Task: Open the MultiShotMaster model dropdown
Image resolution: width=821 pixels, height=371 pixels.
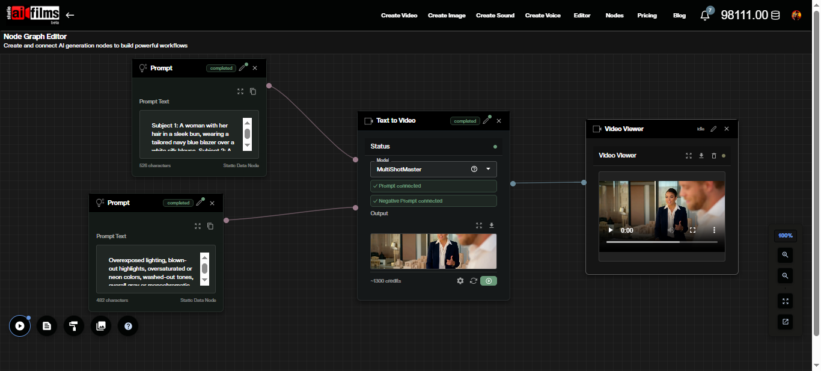Action: (489, 169)
